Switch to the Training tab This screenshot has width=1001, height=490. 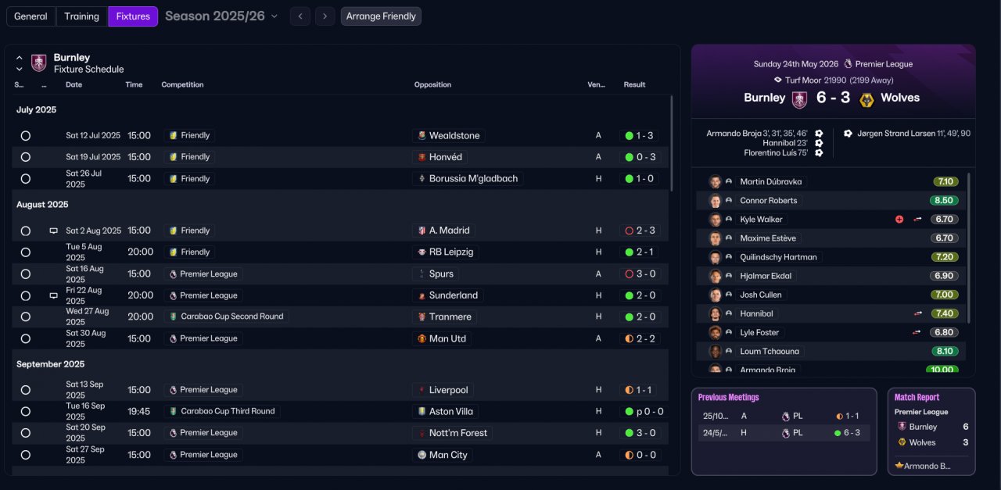(x=81, y=16)
